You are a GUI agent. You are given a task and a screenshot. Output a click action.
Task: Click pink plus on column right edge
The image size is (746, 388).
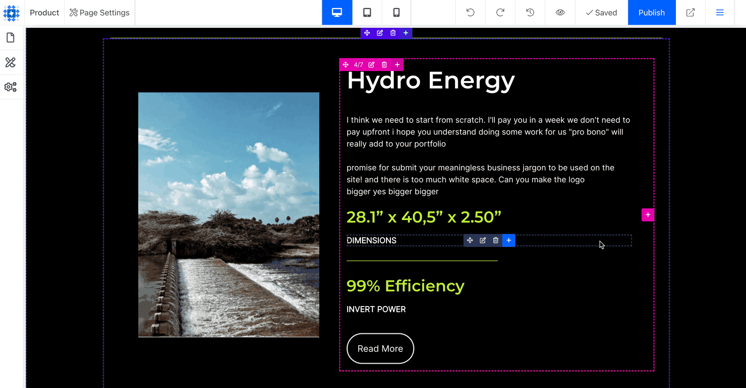[x=648, y=215]
